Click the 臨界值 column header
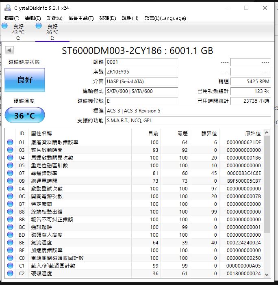 (x=205, y=134)
